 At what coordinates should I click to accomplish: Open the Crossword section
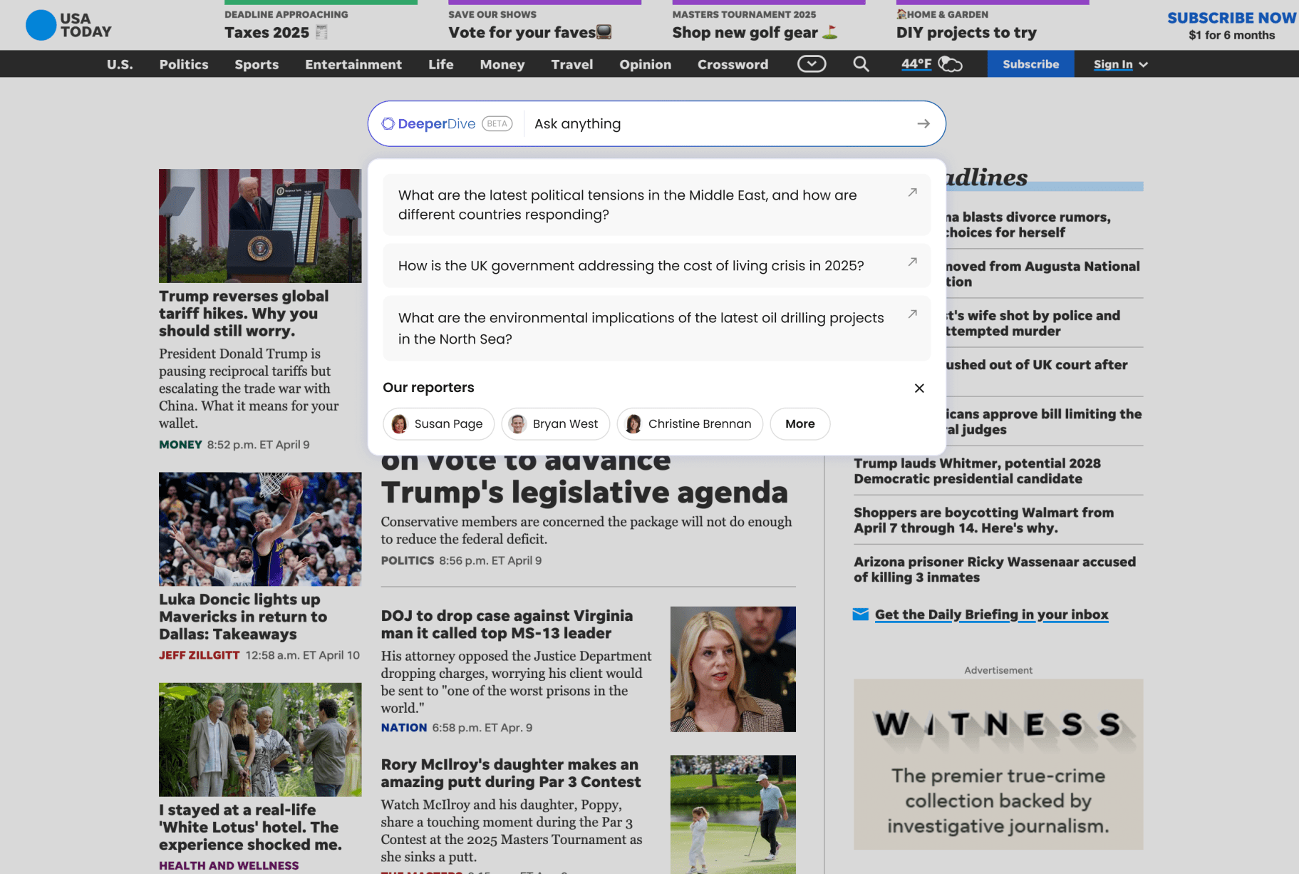[733, 64]
